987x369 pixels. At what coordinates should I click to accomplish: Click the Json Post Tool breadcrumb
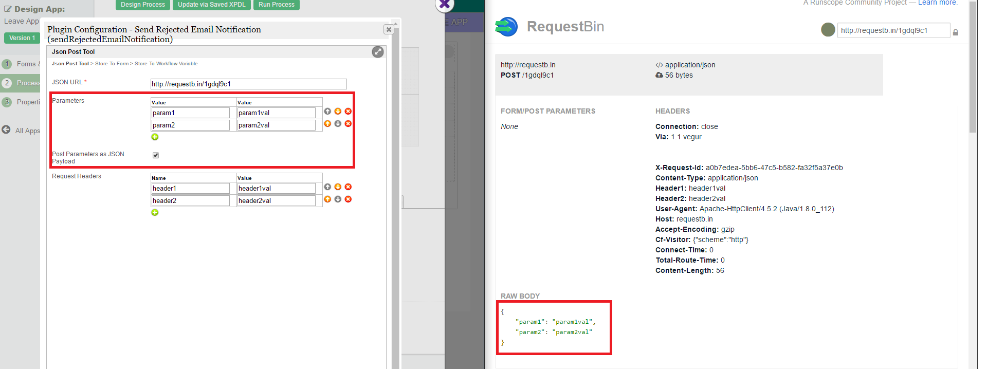[x=70, y=64]
